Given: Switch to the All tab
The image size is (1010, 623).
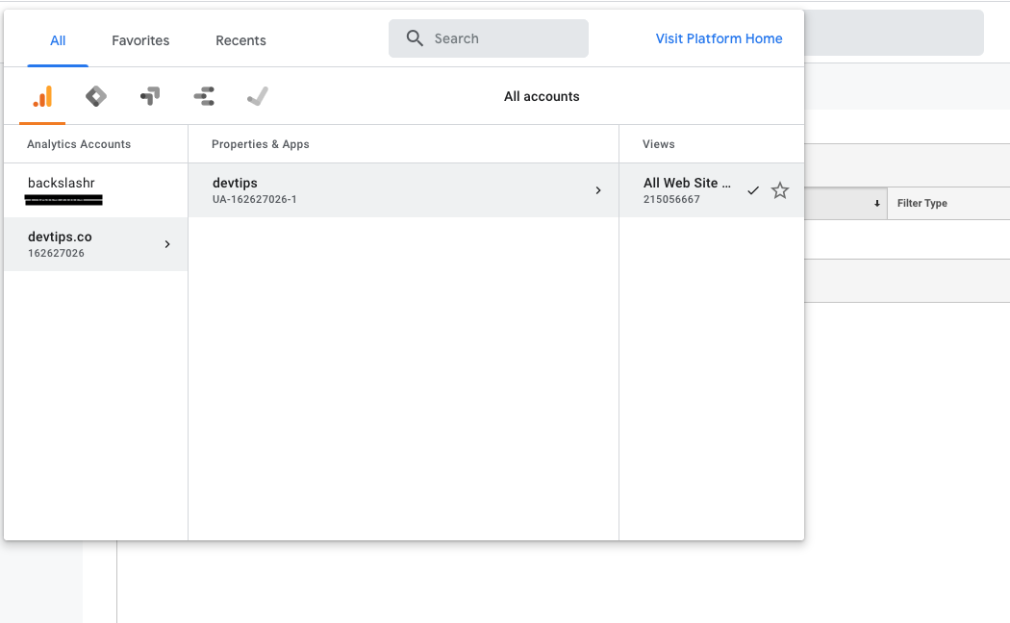Looking at the screenshot, I should (58, 40).
